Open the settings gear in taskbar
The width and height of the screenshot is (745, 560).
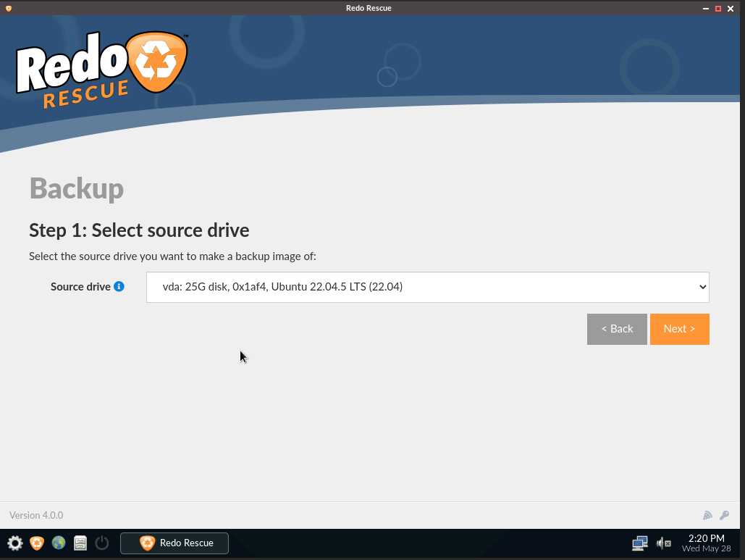(14, 543)
